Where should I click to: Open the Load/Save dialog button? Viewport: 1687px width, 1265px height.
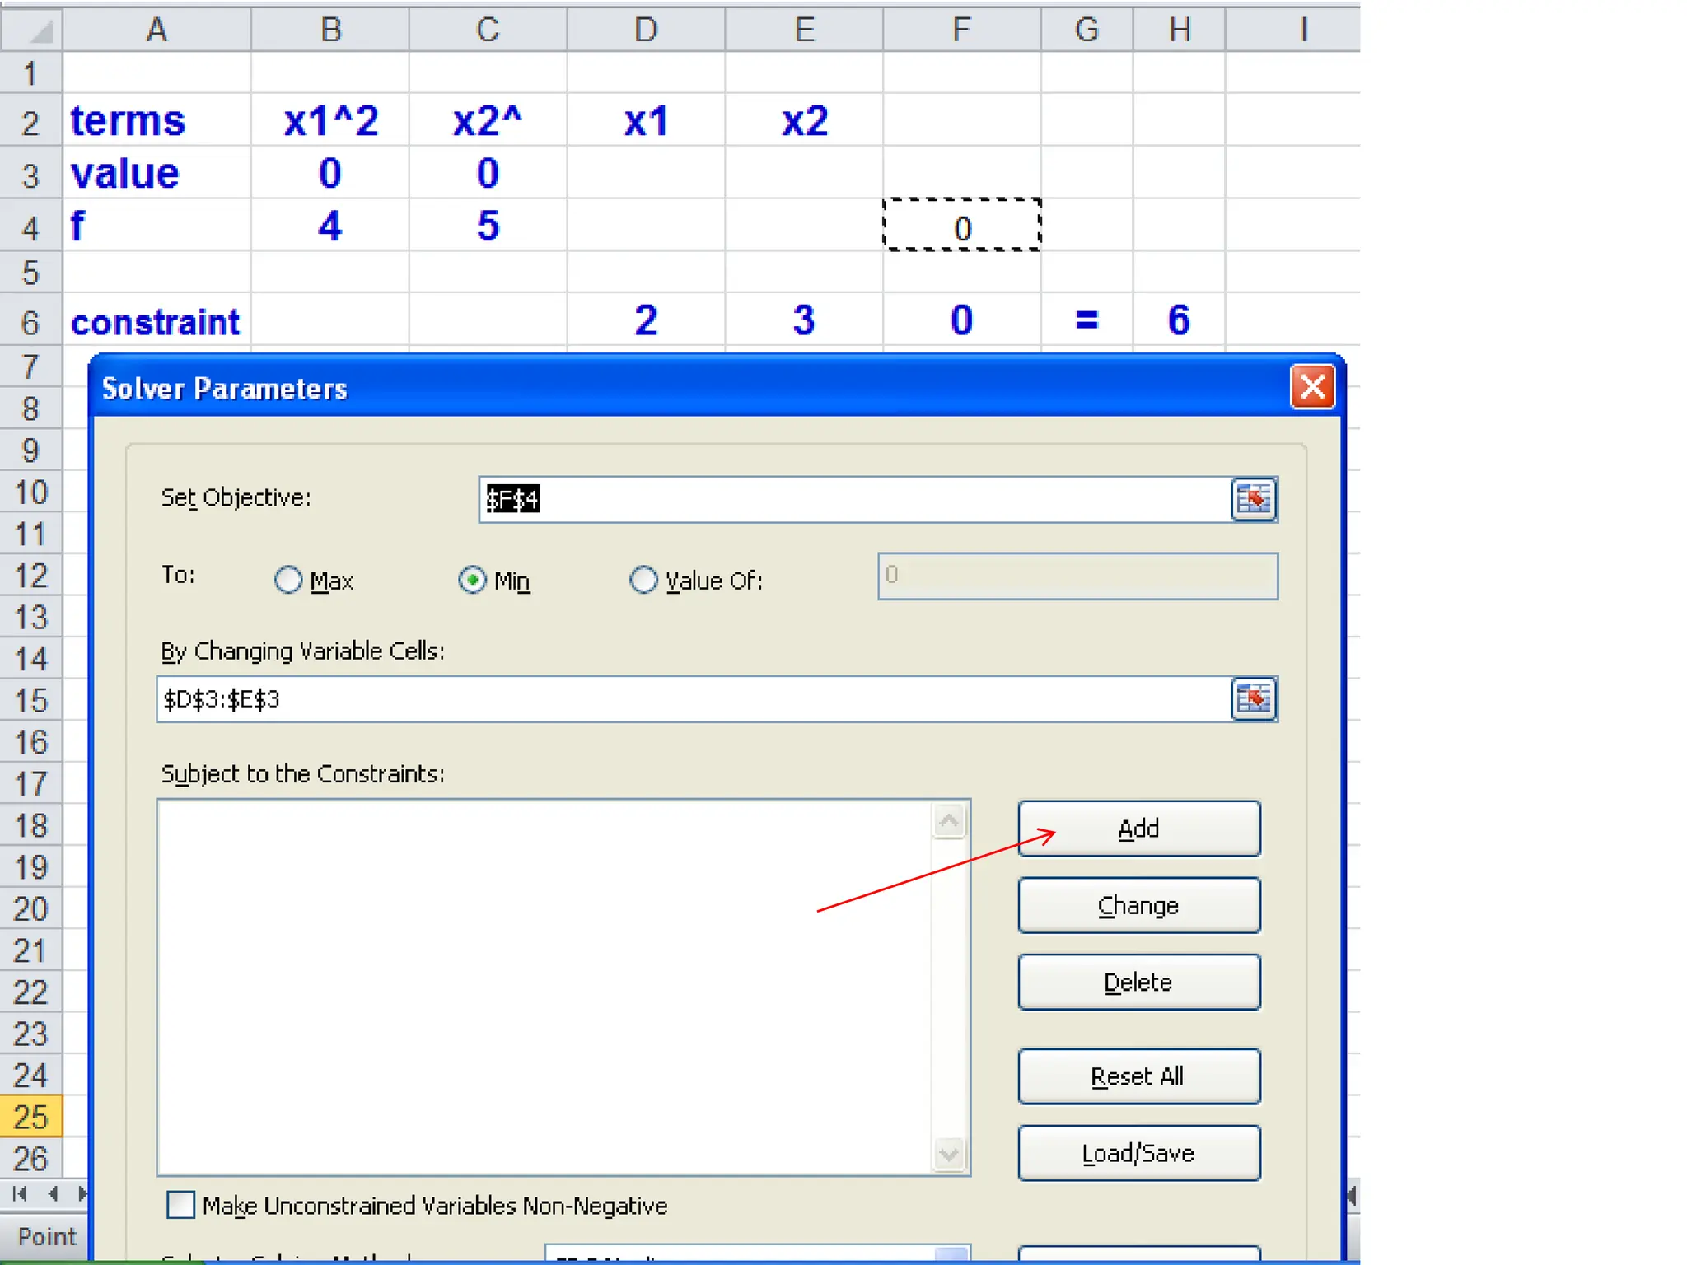(1138, 1153)
